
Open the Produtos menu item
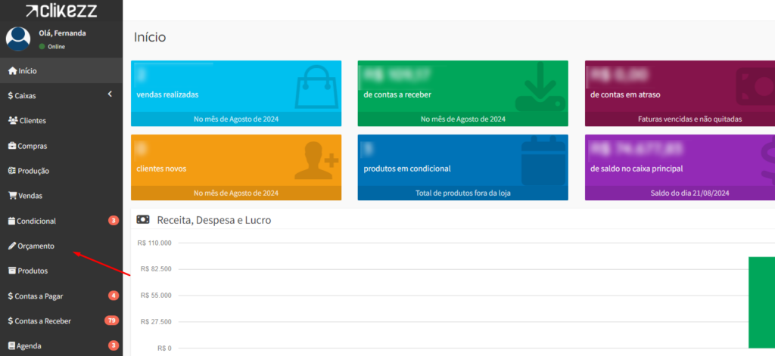[x=33, y=271]
